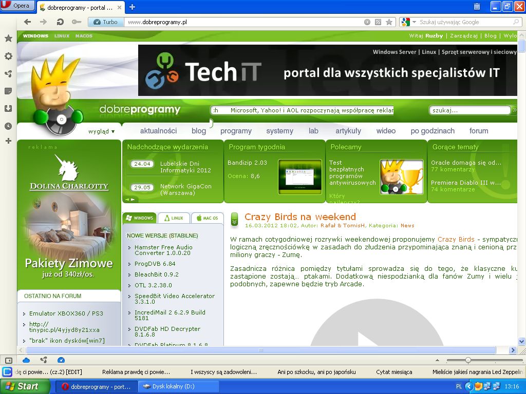Click the Turbo speedometer status icon
Screen dimensions: 526x394
tap(61, 360)
